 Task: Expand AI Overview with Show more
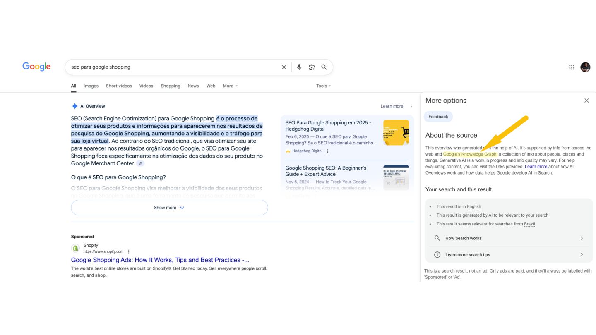[169, 208]
